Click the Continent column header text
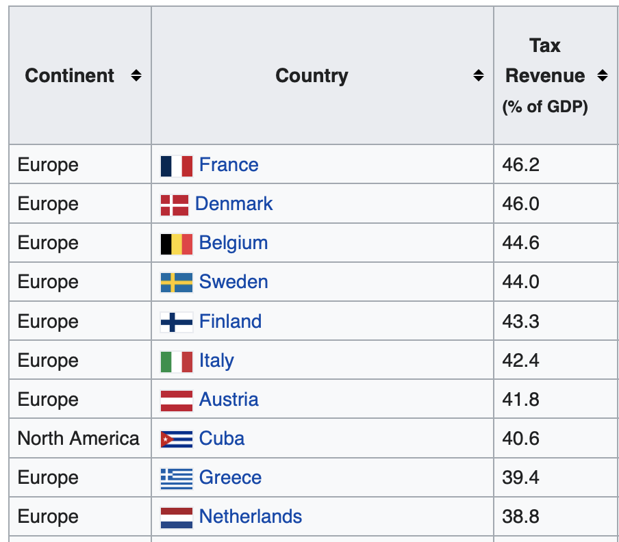Image resolution: width=619 pixels, height=542 pixels. [70, 75]
